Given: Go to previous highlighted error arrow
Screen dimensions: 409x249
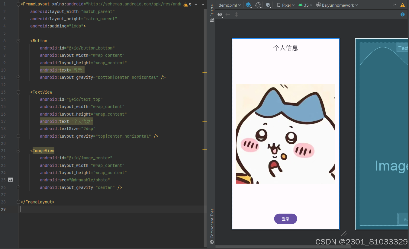Looking at the screenshot, I should 196,5.
